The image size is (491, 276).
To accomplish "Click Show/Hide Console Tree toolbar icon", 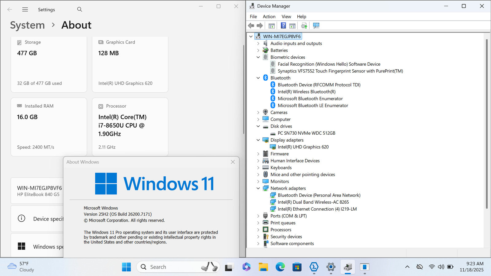I will pyautogui.click(x=272, y=25).
